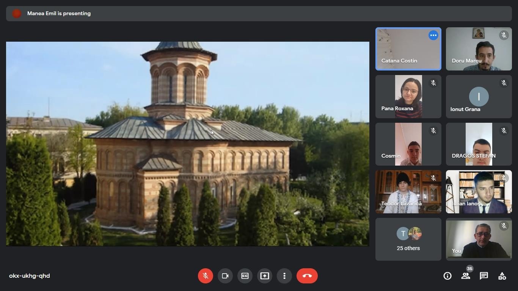Image resolution: width=518 pixels, height=291 pixels.
Task: Unmute the microphone in the call controls
Action: coord(206,276)
